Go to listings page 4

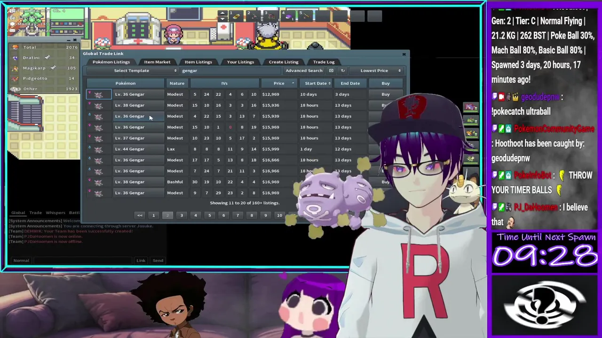tap(196, 215)
